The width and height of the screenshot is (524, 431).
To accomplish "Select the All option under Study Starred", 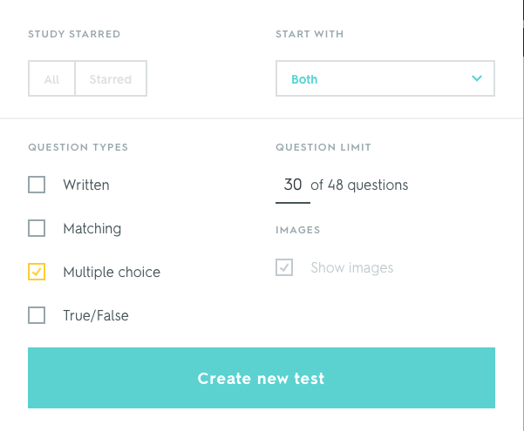I will (51, 79).
